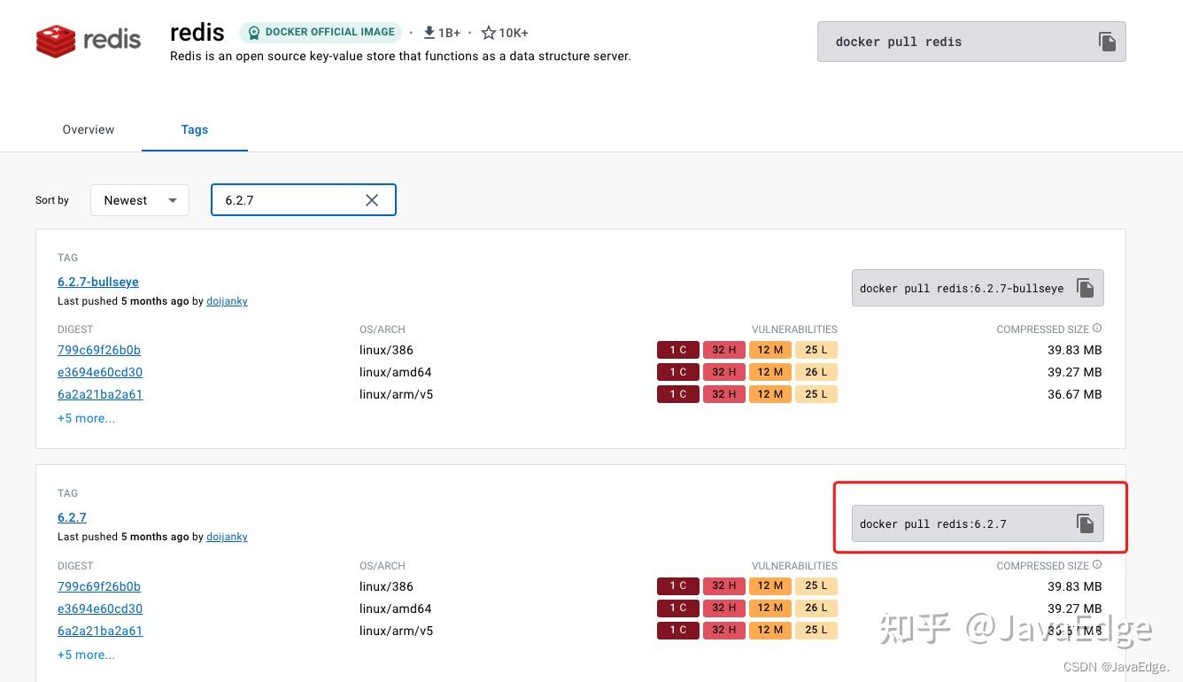
Task: Clear the 6.2.7 search filter
Action: [x=371, y=200]
